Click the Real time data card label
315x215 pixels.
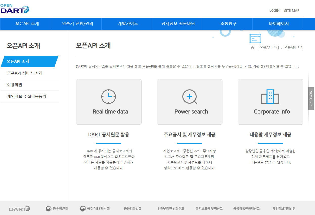point(110,112)
